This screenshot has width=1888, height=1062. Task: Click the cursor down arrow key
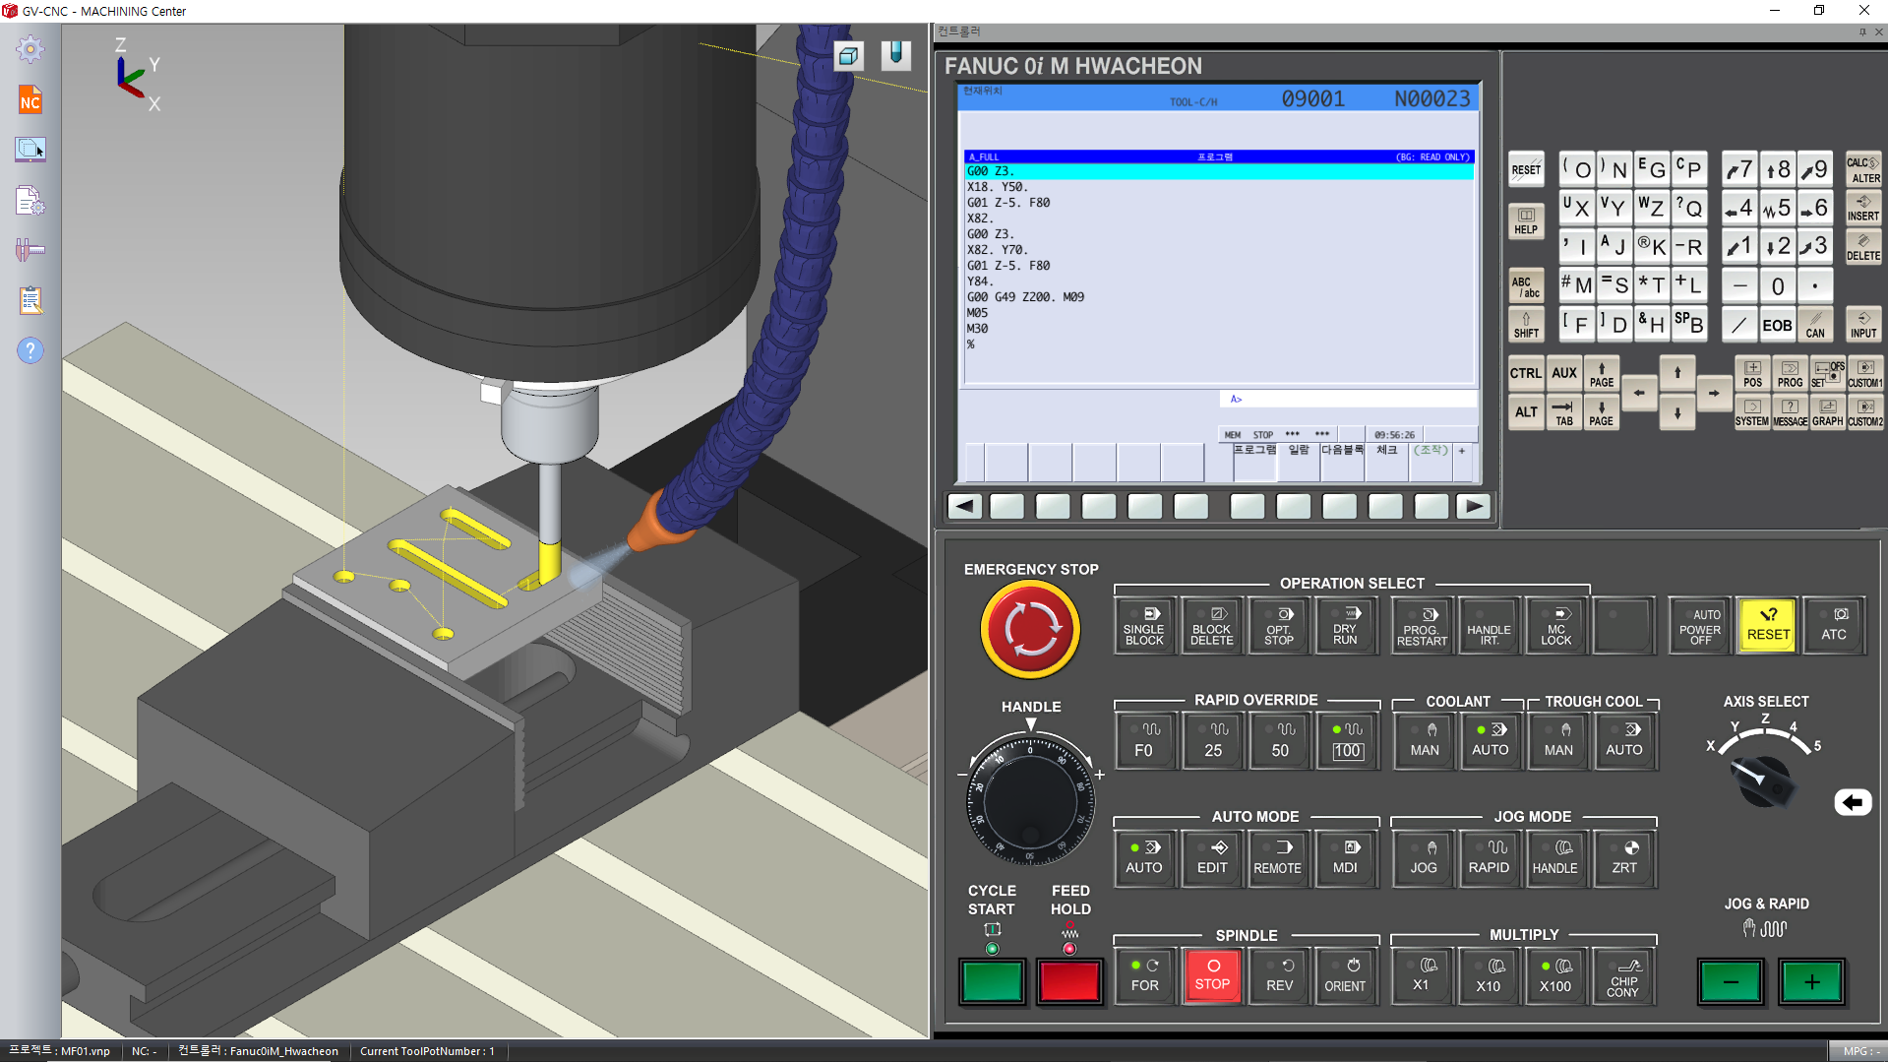click(x=1677, y=412)
